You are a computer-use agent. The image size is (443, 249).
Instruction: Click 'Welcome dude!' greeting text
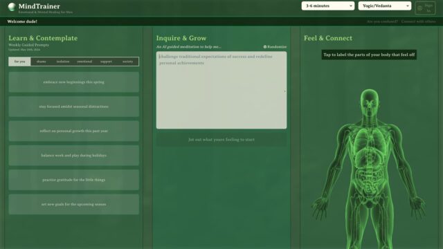(x=22, y=21)
